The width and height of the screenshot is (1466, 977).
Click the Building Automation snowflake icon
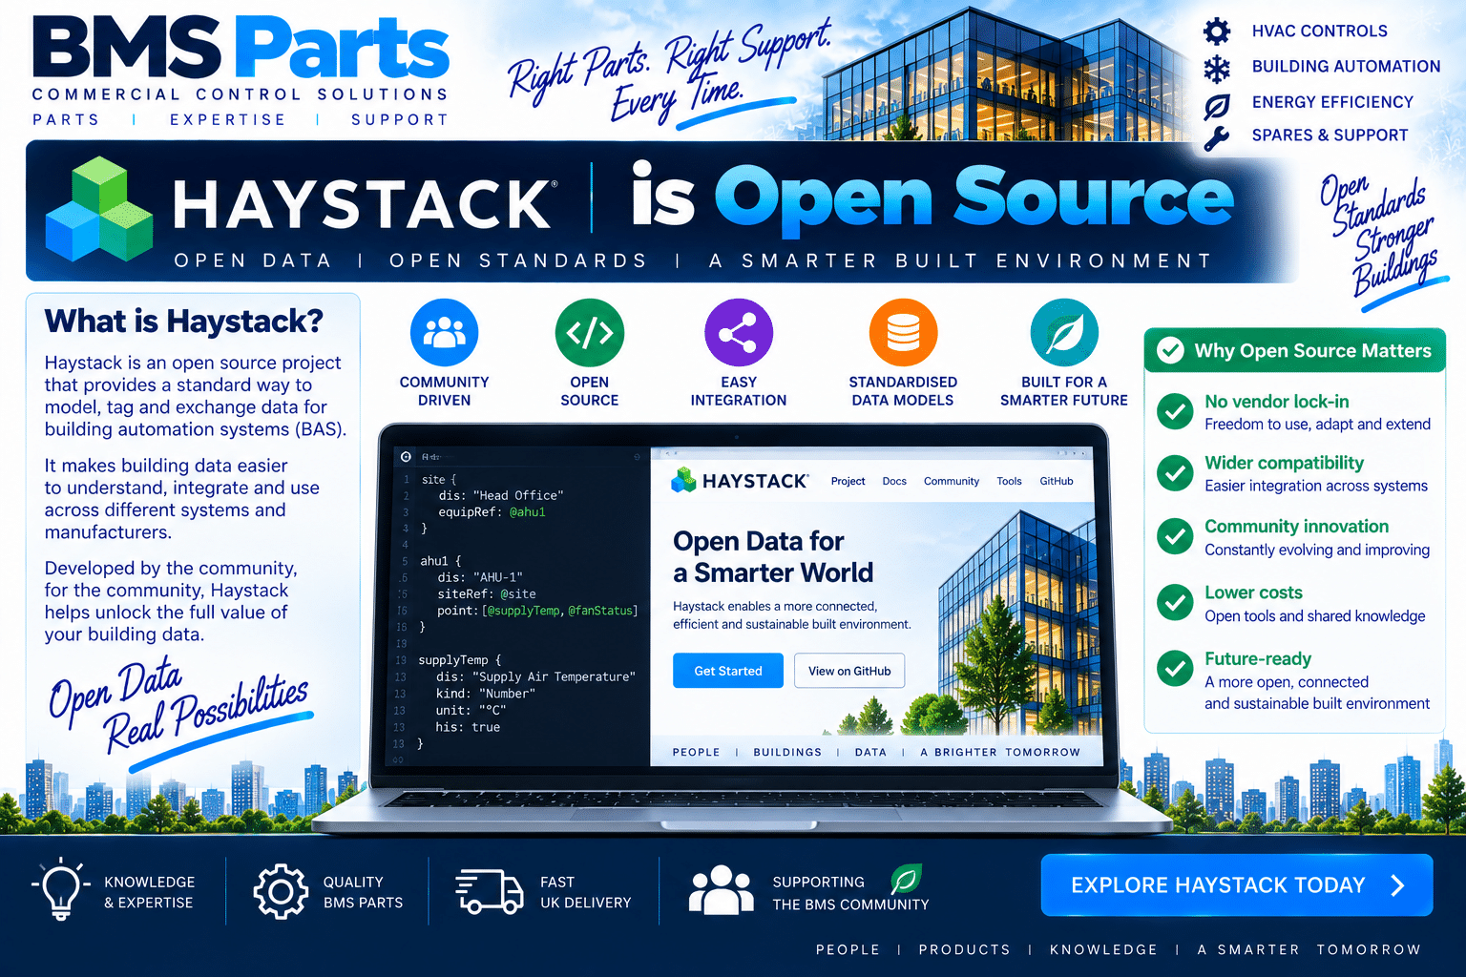(1217, 69)
